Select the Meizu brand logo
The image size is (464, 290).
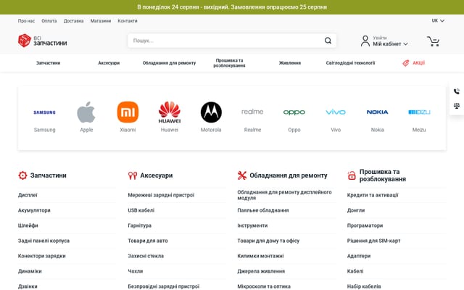pyautogui.click(x=419, y=112)
